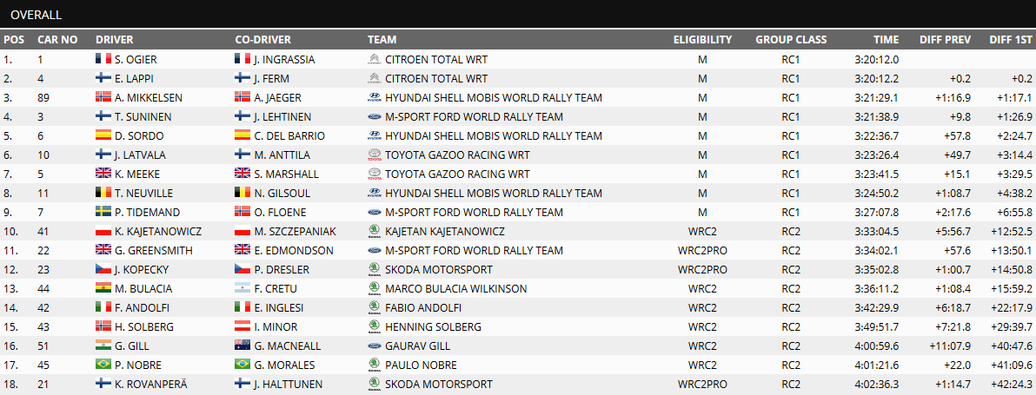Screen dimensions: 1036x395
Task: Click the GROUP CLASS column header
Action: [x=790, y=39]
